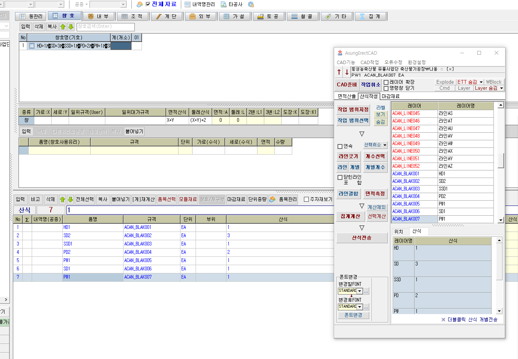Check the 주자재보기 option
The image size is (518, 359).
pos(307,199)
